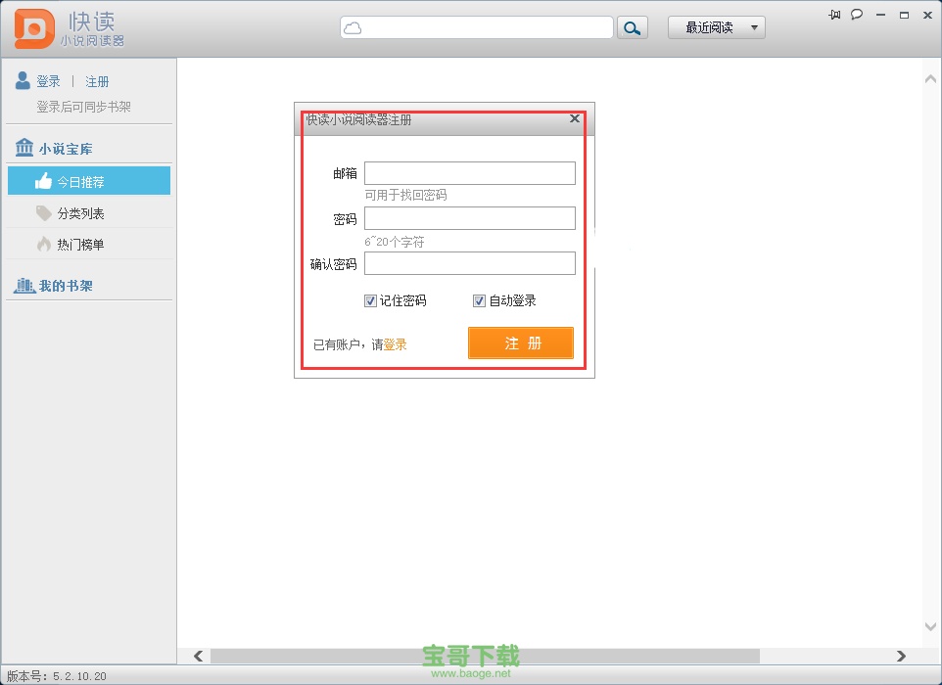Close the 快读小说阅读器注册 dialog
Screen dimensions: 942x685
575,118
